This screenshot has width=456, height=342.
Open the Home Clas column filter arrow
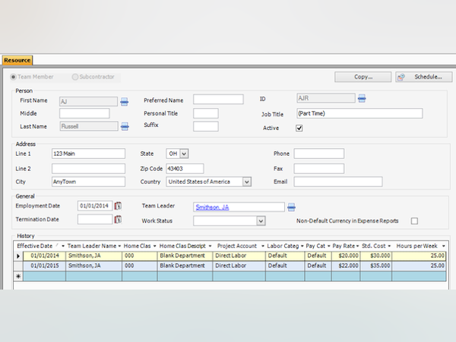(x=154, y=246)
